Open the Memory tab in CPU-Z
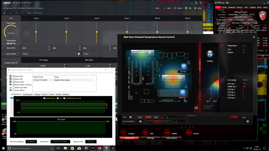Image resolution: width=269 pixels, height=151 pixels. pyautogui.click(x=240, y=8)
